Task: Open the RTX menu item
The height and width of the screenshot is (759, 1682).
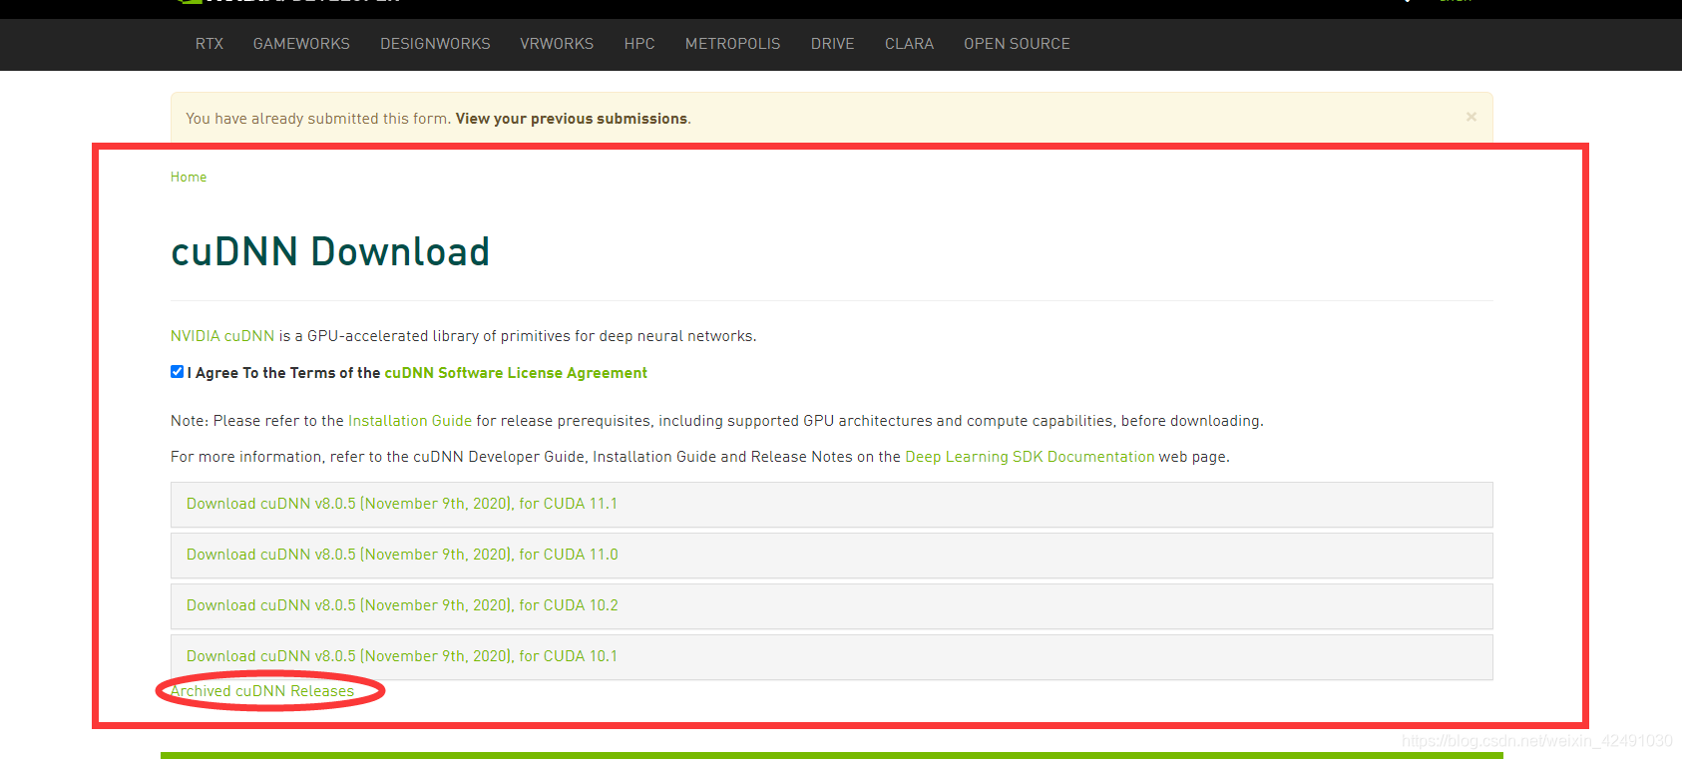Action: pos(210,44)
